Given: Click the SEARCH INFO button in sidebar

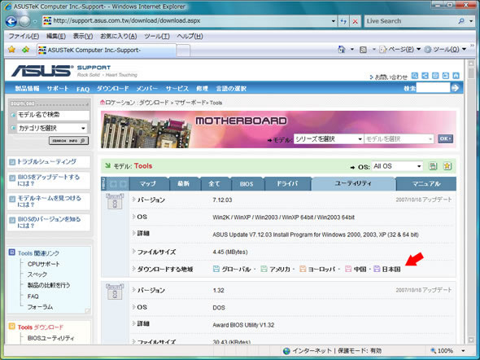Looking at the screenshot, I should point(68,141).
